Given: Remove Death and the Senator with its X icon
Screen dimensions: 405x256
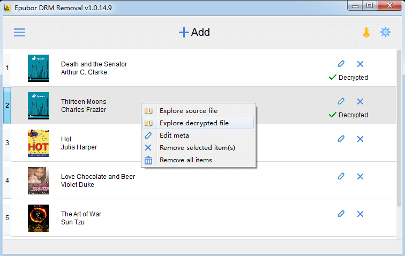Looking at the screenshot, I should pyautogui.click(x=360, y=64).
